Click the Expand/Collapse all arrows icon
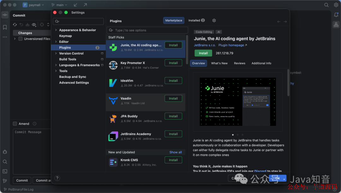Screen dimensions: 341x193 pos(48,25)
